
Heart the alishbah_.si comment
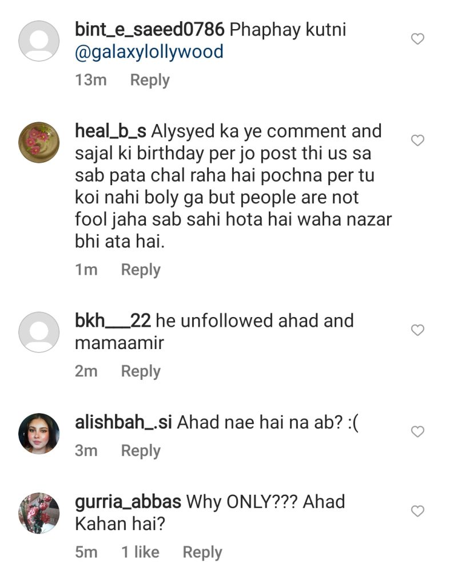coord(418,432)
